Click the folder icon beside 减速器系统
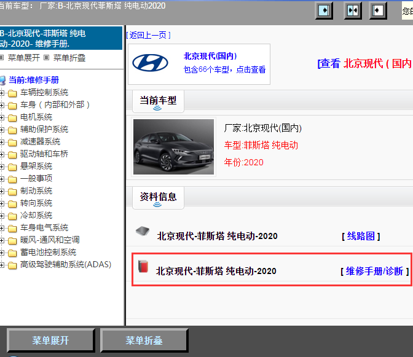The width and height of the screenshot is (413, 357). [12, 142]
